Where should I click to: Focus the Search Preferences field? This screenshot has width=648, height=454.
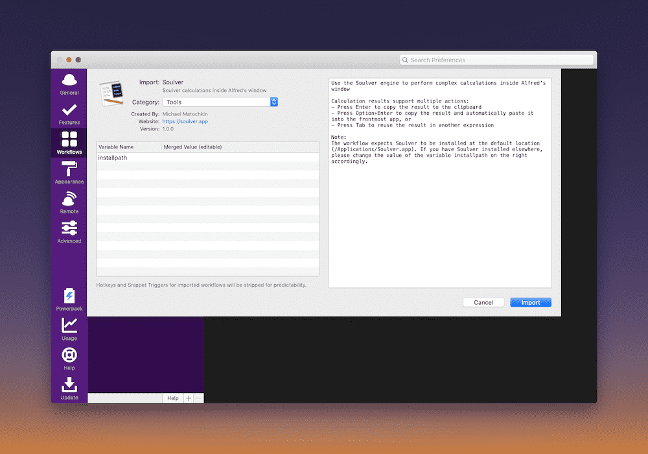[x=496, y=60]
